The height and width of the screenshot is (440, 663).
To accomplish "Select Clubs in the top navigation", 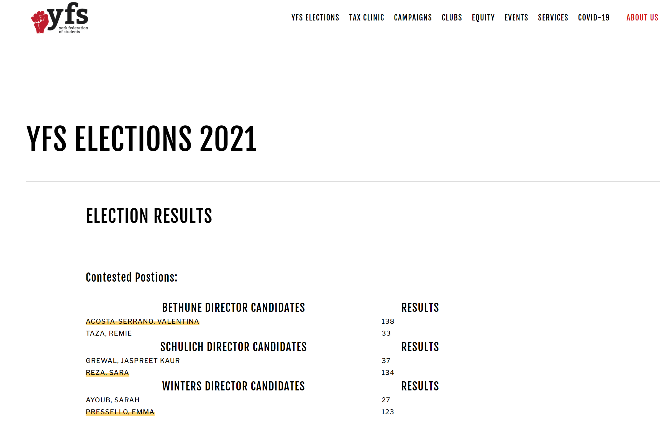I will 452,18.
